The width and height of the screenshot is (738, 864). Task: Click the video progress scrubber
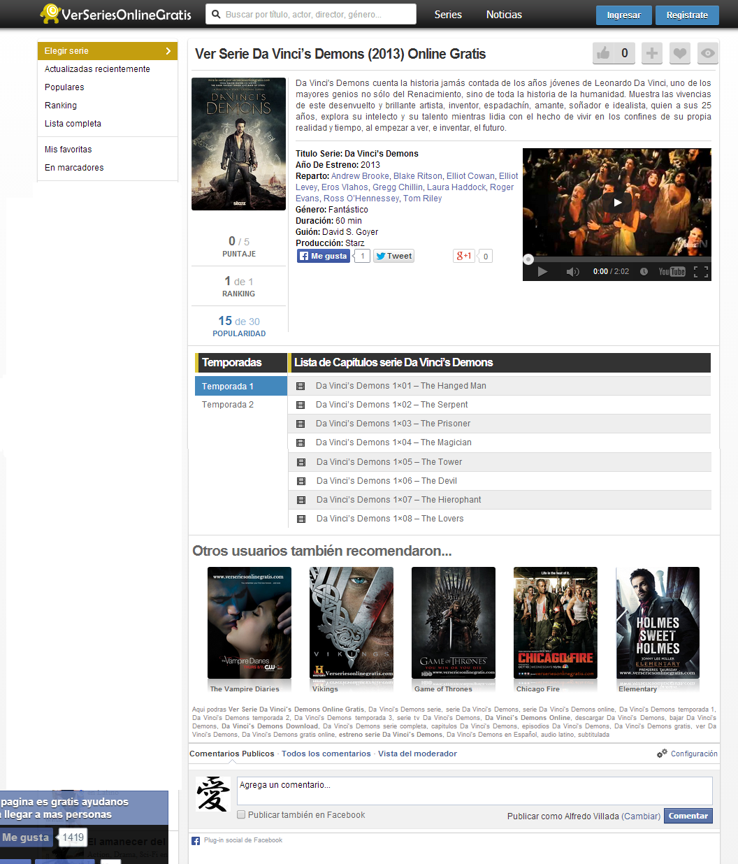pyautogui.click(x=528, y=259)
